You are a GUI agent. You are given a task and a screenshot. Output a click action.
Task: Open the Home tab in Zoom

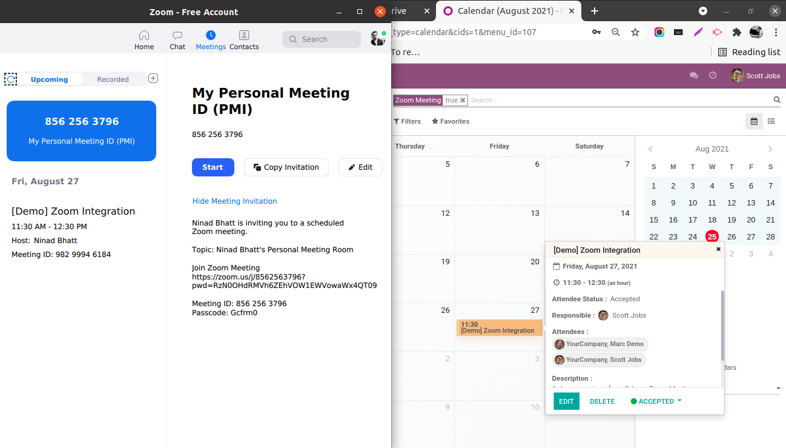tap(144, 40)
